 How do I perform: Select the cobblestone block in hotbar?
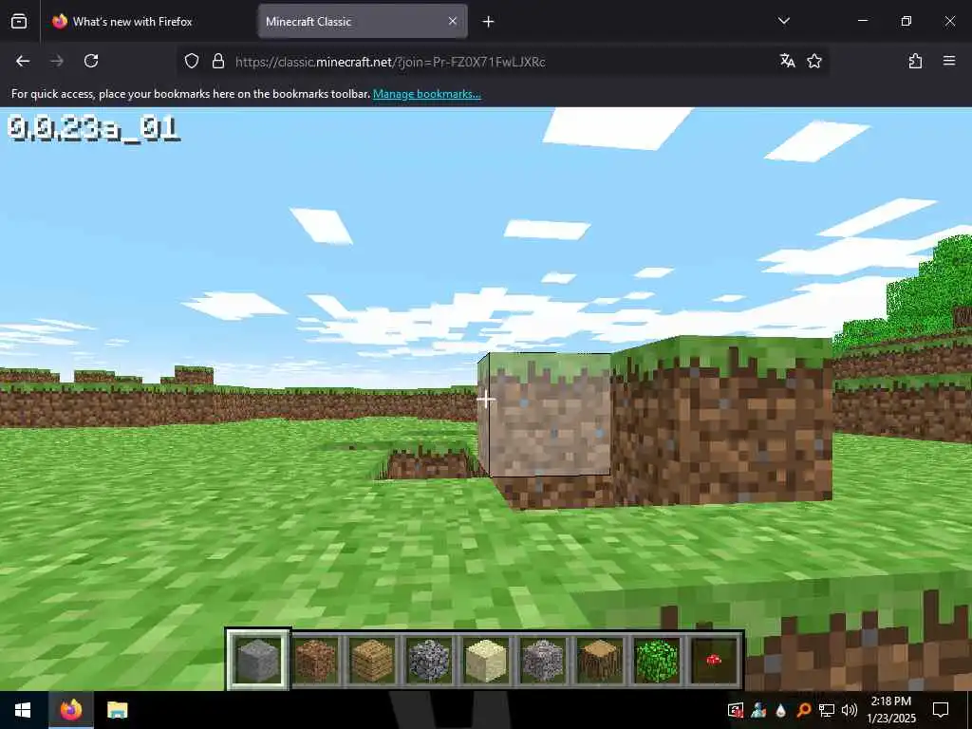pos(429,661)
